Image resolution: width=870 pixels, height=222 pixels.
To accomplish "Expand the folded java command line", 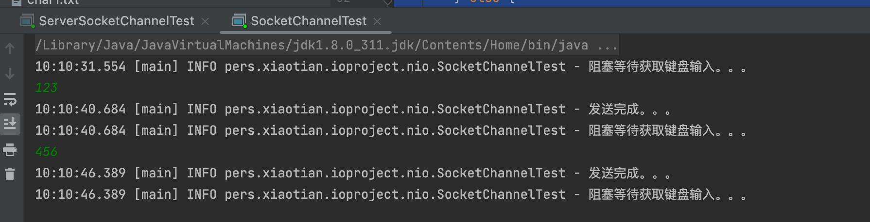I will coord(607,46).
